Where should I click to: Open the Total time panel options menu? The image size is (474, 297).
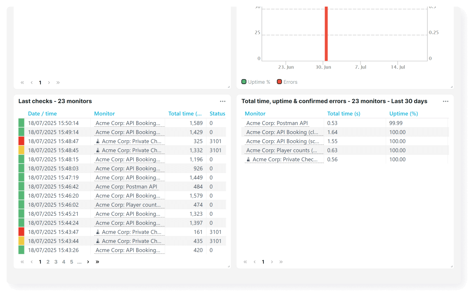(x=446, y=101)
